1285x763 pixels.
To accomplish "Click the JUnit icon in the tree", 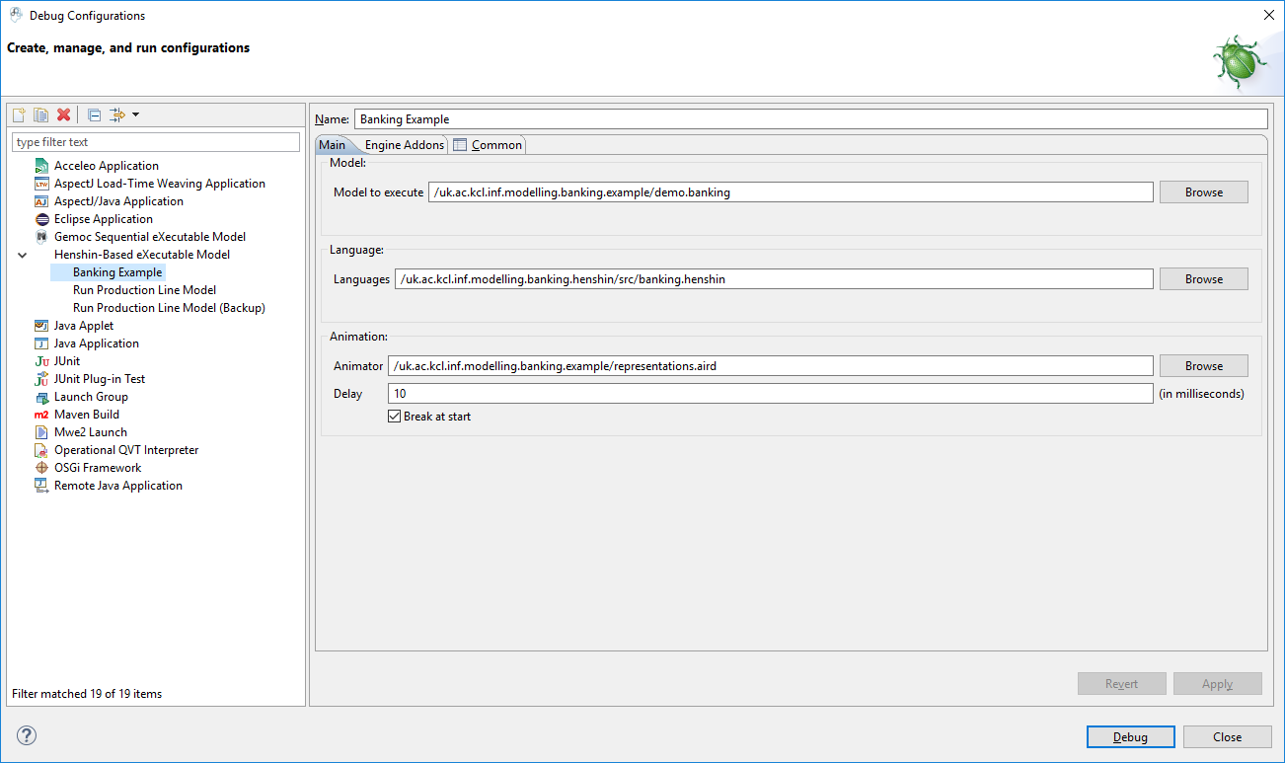I will click(x=41, y=361).
